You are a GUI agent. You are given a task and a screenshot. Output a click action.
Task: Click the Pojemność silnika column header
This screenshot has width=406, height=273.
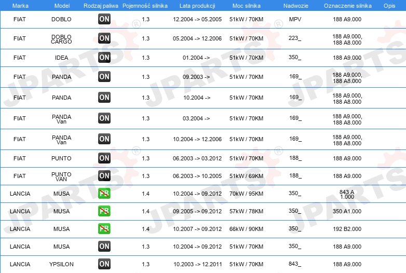click(145, 6)
